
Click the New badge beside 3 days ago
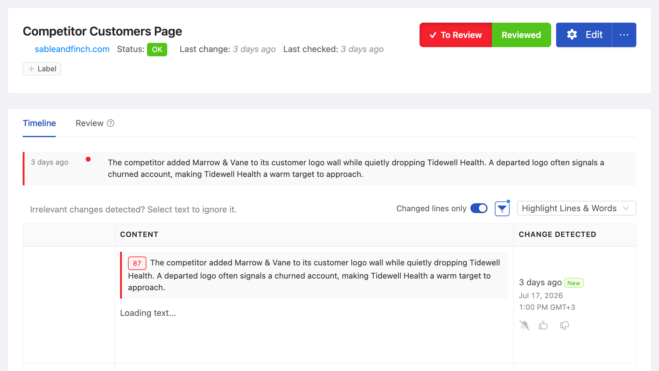(x=574, y=283)
